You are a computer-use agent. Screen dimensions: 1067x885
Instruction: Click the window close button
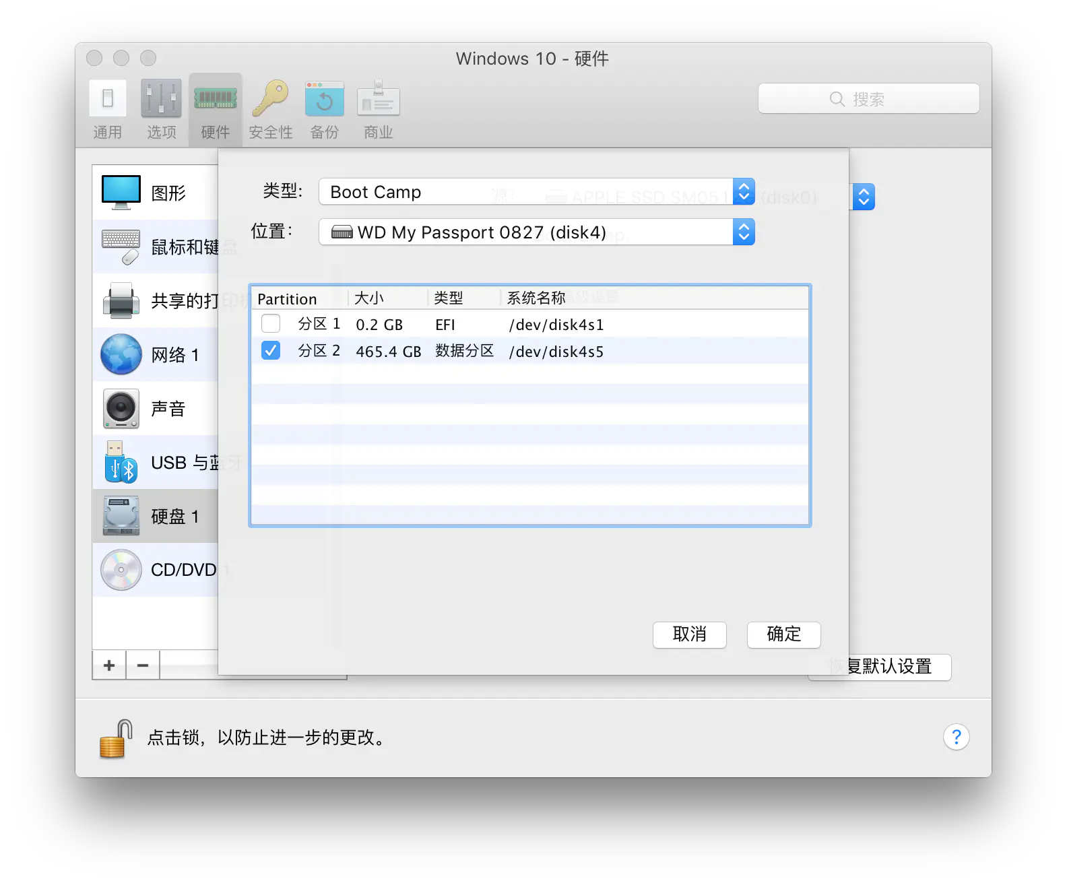(x=94, y=58)
